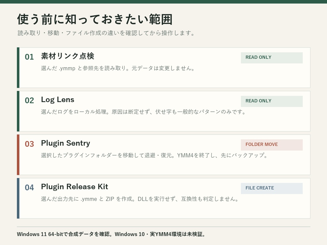Click the subtitle beginning 読み取り・移動・ファイル作成

pos(106,33)
